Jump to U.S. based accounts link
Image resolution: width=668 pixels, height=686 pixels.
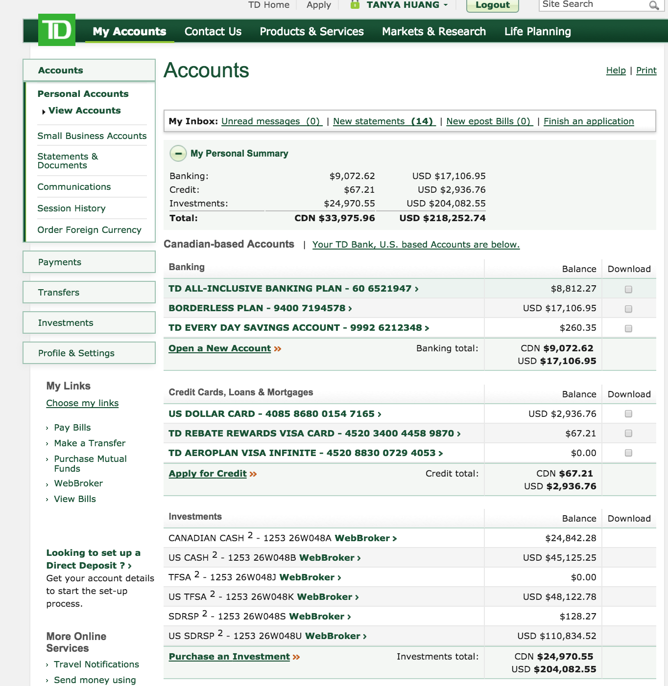[416, 245]
